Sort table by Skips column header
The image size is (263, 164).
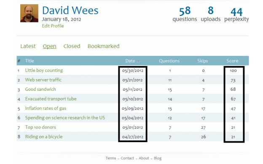pyautogui.click(x=203, y=61)
